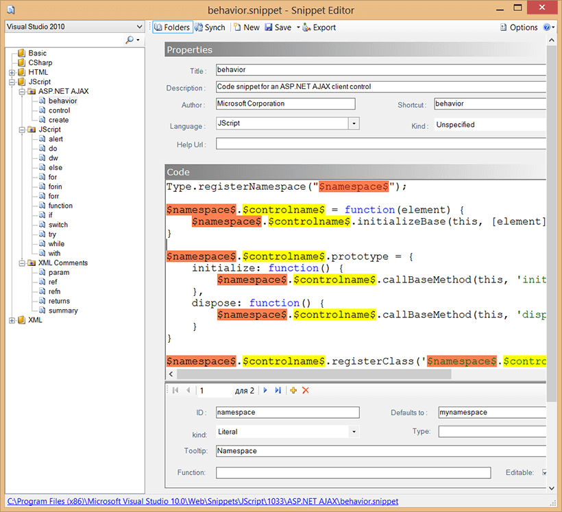Open the with snippet
The width and height of the screenshot is (562, 512).
click(x=54, y=254)
